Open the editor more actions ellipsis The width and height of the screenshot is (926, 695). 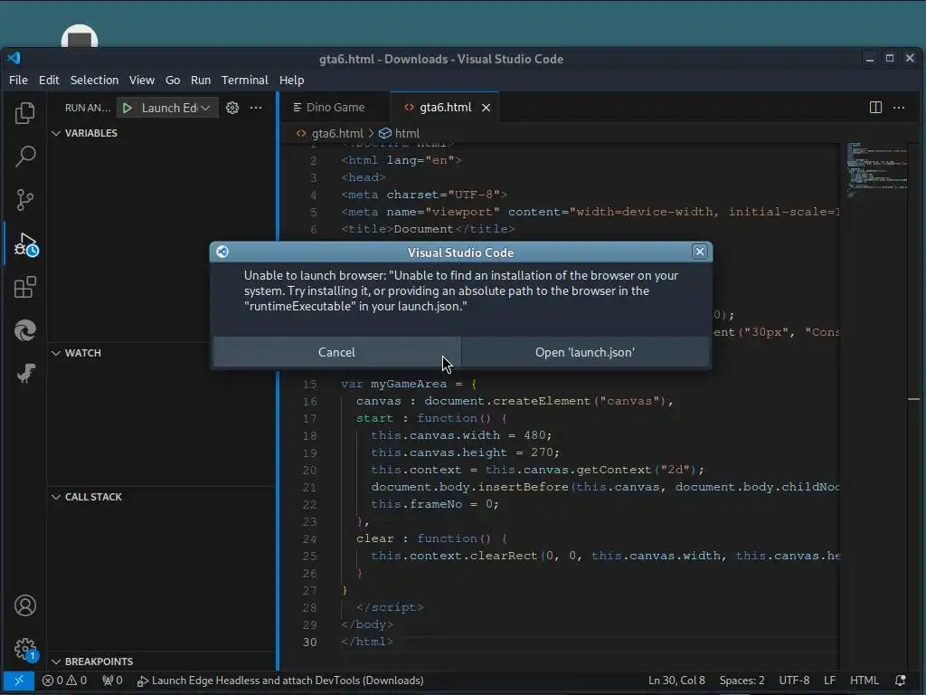click(x=899, y=107)
